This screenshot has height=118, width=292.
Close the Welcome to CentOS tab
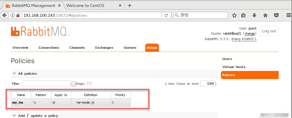tap(120, 5)
